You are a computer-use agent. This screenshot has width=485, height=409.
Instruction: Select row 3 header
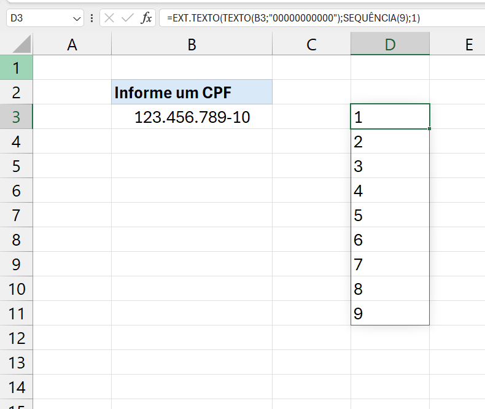coord(16,117)
